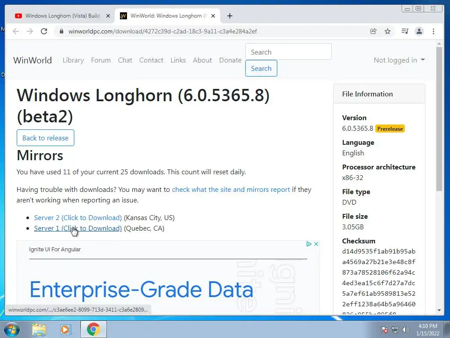Go to the WinWorld home logo link
Image resolution: width=450 pixels, height=338 pixels.
[33, 60]
